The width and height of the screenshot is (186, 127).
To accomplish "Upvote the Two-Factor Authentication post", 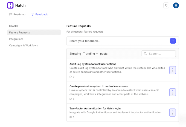I will [x=172, y=112].
